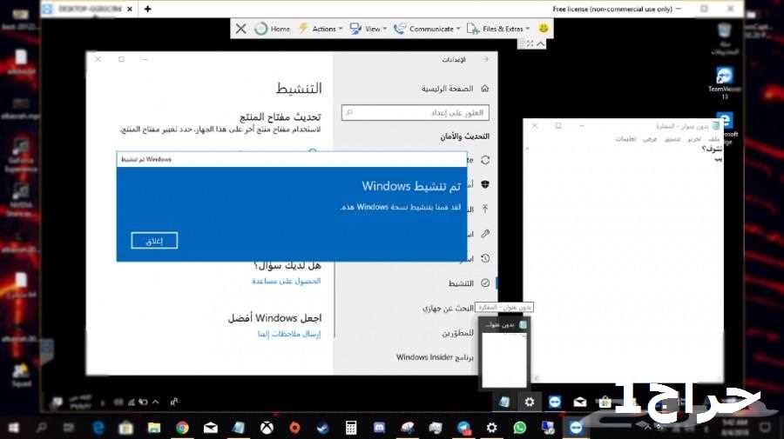The image size is (784, 439).
Task: Click TeamViewer icon on remote taskbar
Action: (x=555, y=402)
